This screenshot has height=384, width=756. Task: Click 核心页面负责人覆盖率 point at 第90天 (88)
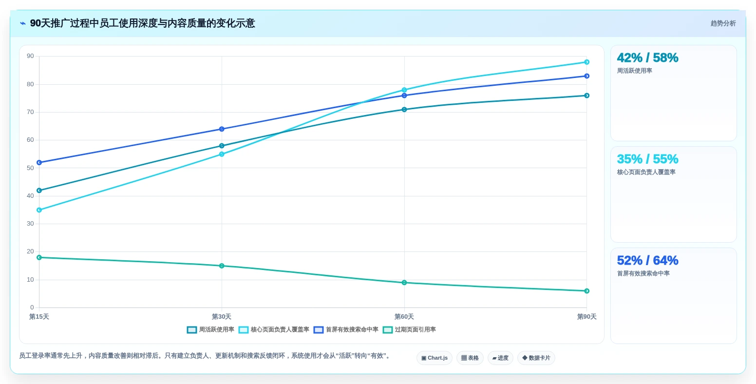point(587,62)
